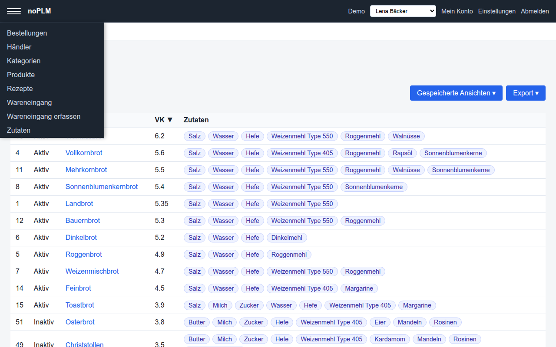Open the noPLM home link
This screenshot has height=347, width=556.
40,11
